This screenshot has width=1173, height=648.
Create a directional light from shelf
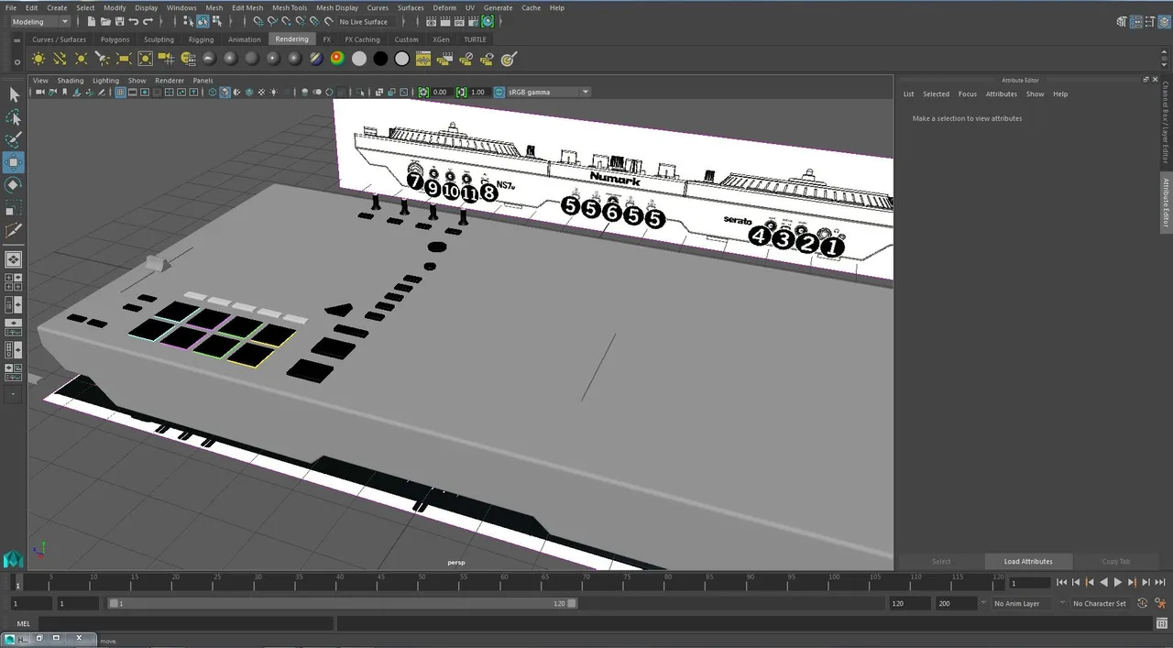(x=60, y=59)
